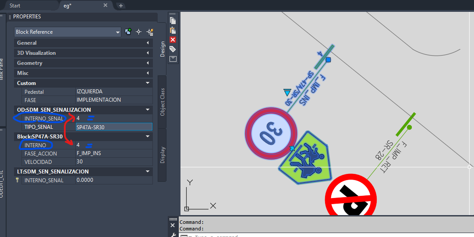Click the red X delete icon

(173, 39)
